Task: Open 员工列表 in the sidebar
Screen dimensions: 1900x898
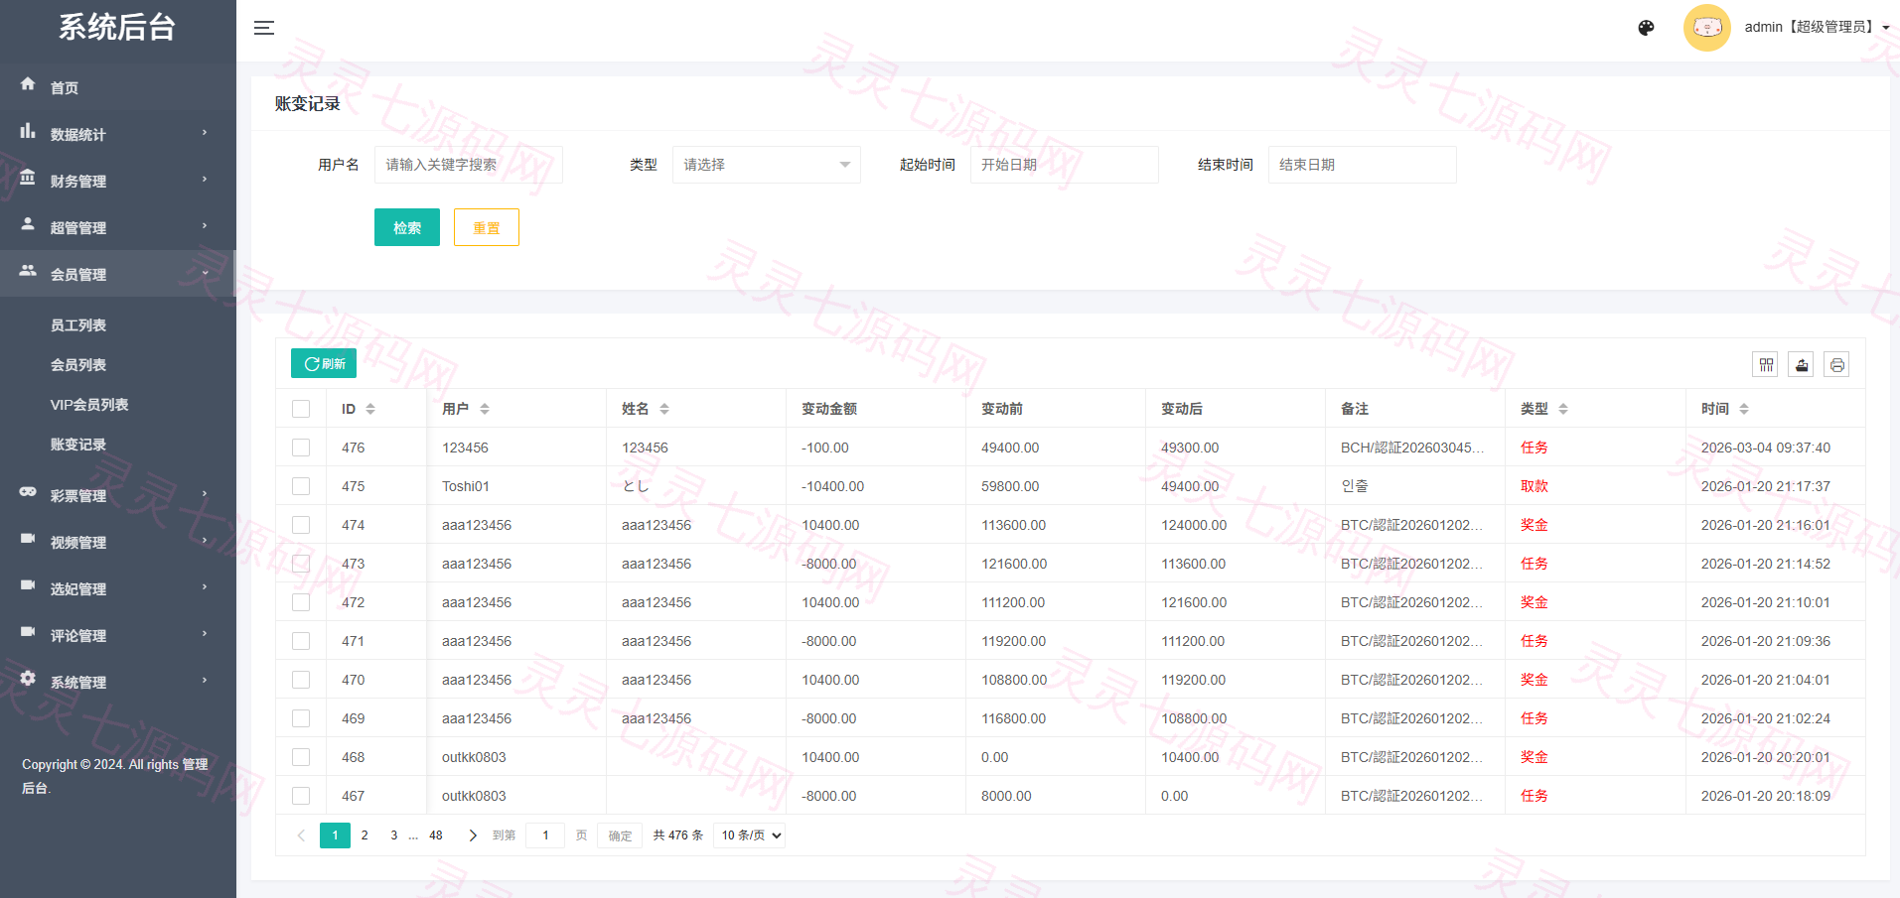Action: pos(78,325)
